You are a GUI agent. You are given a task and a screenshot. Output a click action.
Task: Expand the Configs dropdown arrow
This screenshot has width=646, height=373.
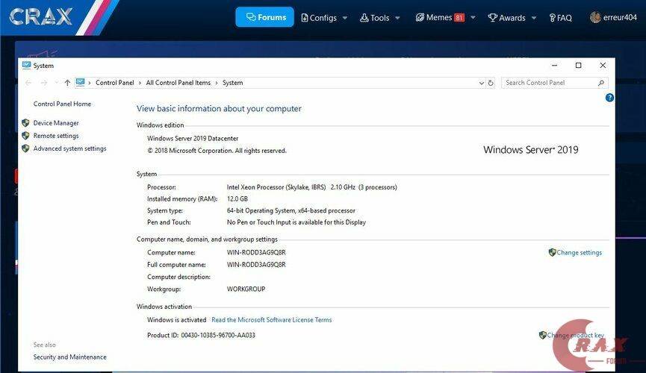pyautogui.click(x=345, y=18)
